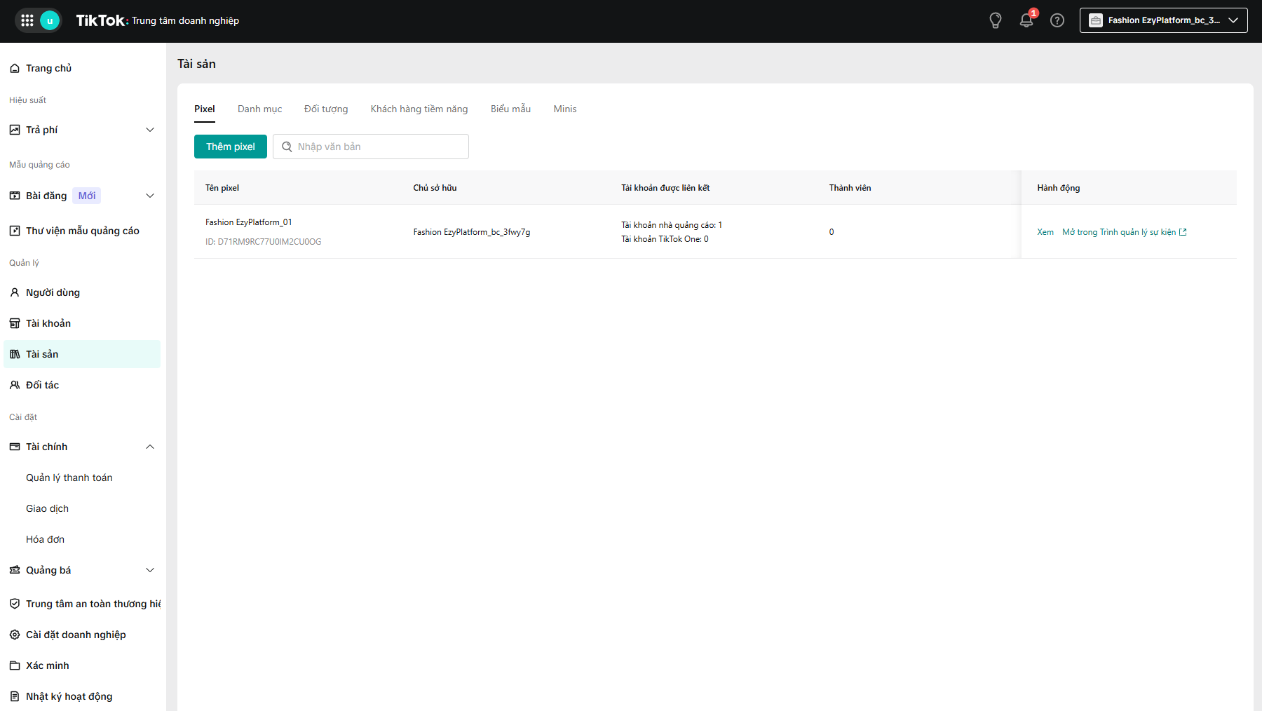The width and height of the screenshot is (1262, 711).
Task: Click the Cài đặt doanh nghiệp gear icon
Action: click(15, 635)
